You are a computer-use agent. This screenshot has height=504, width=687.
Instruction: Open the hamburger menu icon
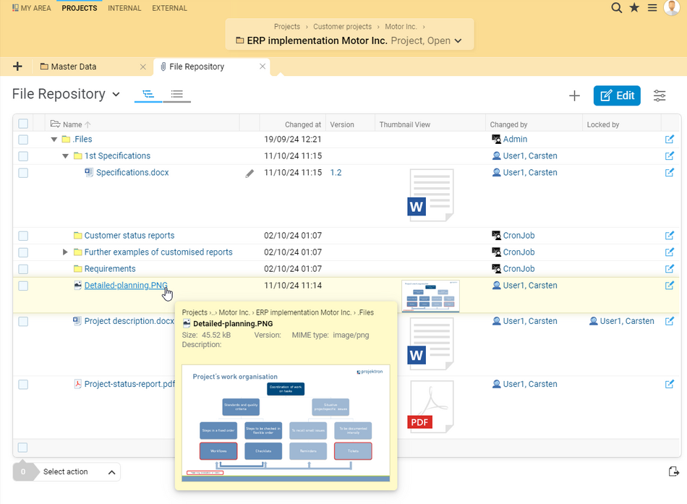pos(652,8)
